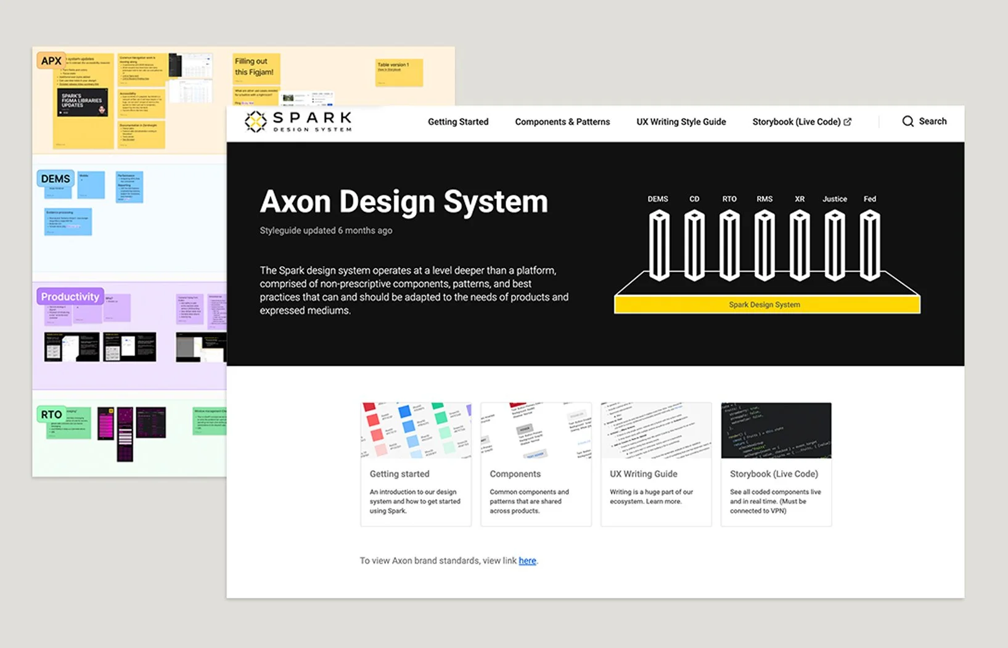
Task: Click the tall magenta mobile screen in RTO row
Action: [125, 434]
